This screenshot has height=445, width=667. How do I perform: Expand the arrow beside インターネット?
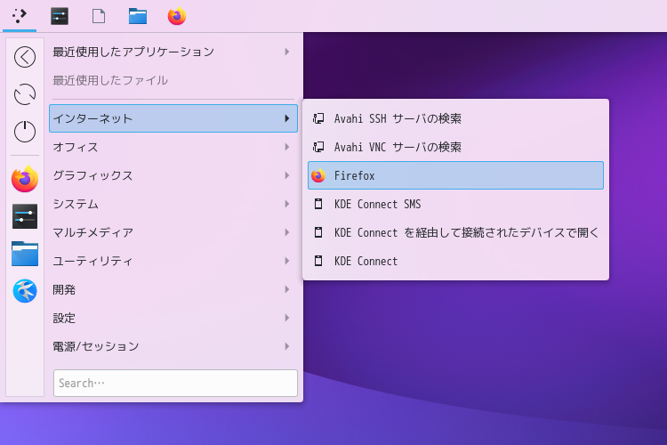[x=287, y=118]
